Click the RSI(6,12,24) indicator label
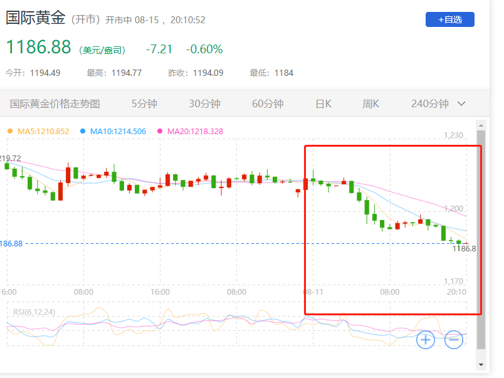504x378 pixels. 34,312
